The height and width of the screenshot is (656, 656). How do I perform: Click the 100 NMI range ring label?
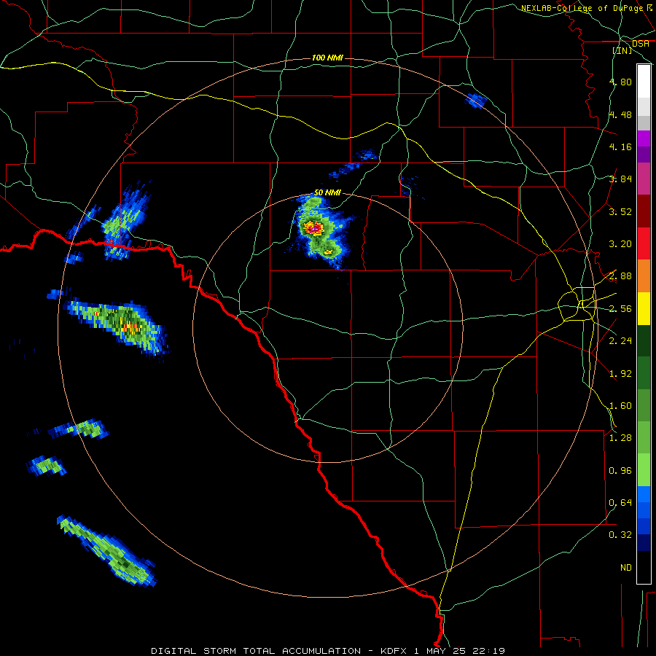(327, 58)
